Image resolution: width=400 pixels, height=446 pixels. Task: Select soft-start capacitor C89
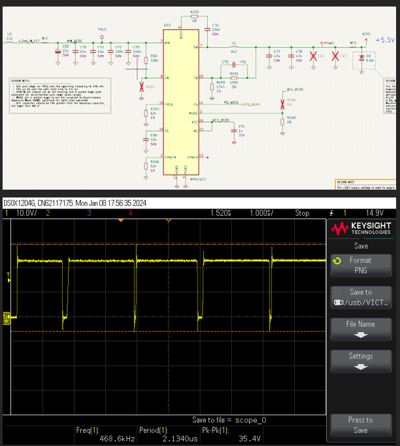pyautogui.click(x=146, y=140)
